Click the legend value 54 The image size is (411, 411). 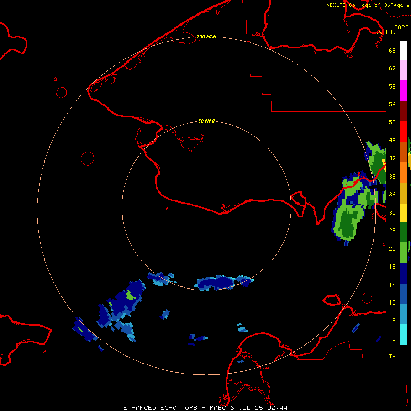pyautogui.click(x=392, y=104)
